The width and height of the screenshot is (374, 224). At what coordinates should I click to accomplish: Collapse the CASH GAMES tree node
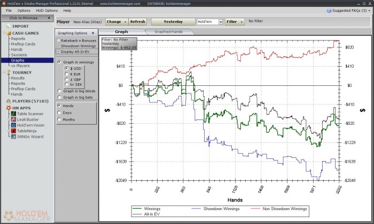(4, 33)
